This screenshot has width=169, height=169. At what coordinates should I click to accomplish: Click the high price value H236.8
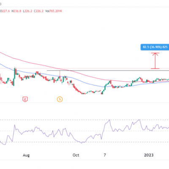point(16,11)
